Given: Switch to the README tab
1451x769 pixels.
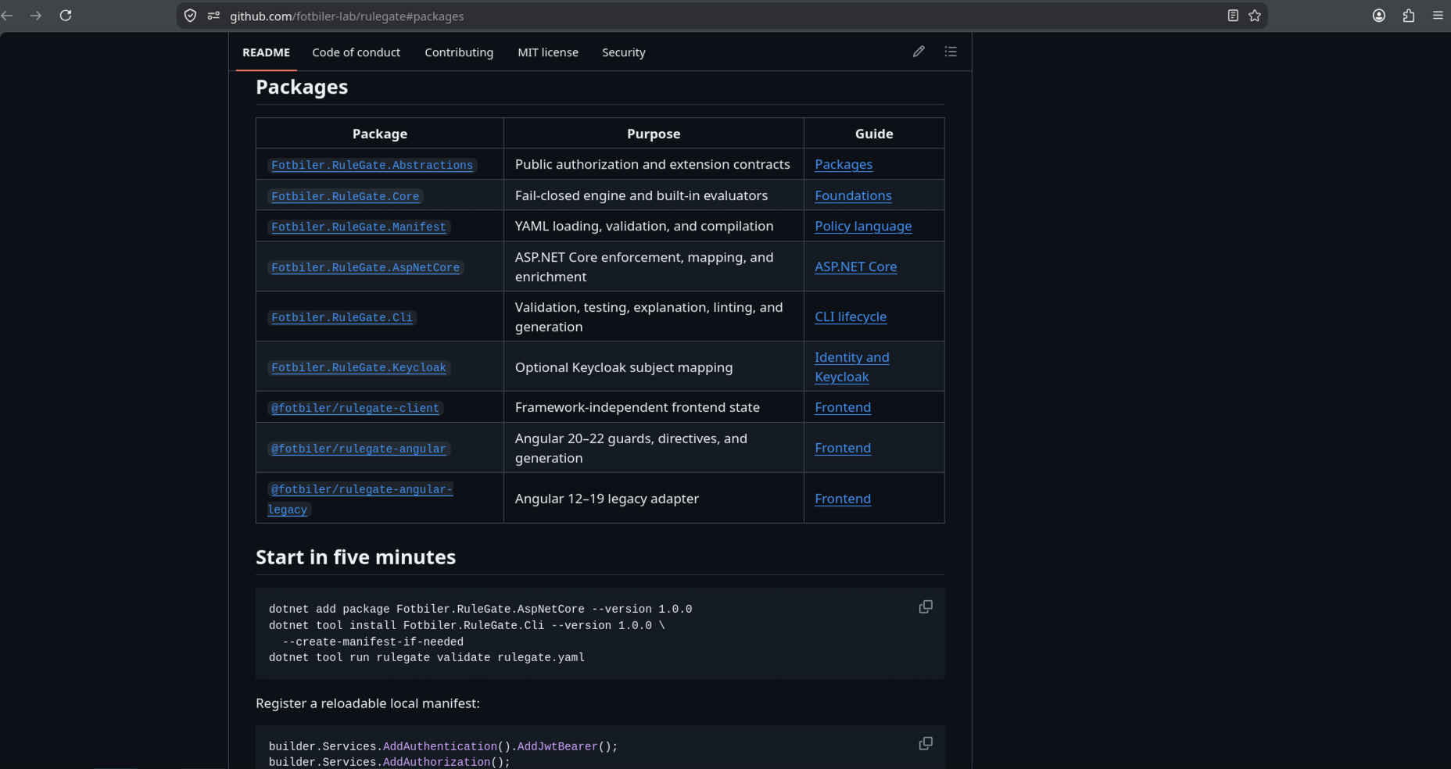Looking at the screenshot, I should [266, 52].
